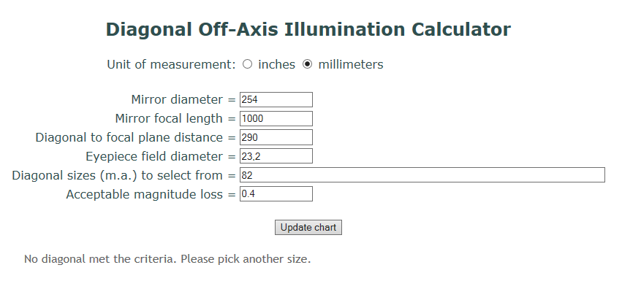Focus the Acceptable magnitude loss input

[x=276, y=194]
